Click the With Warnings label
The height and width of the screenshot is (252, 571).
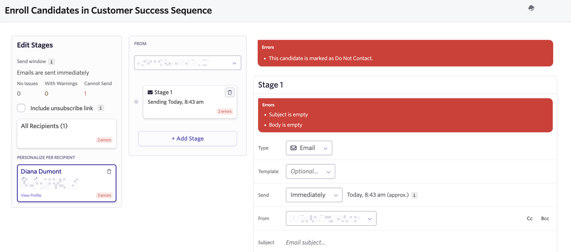[61, 83]
